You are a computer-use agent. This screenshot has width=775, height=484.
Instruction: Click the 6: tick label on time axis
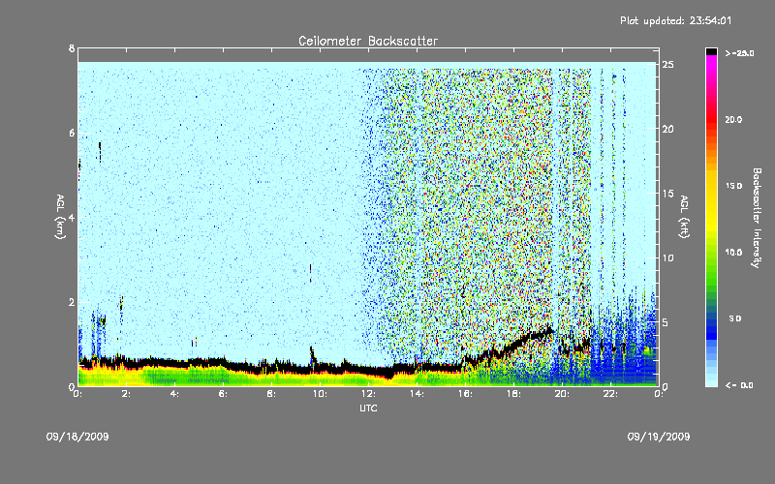coord(223,394)
